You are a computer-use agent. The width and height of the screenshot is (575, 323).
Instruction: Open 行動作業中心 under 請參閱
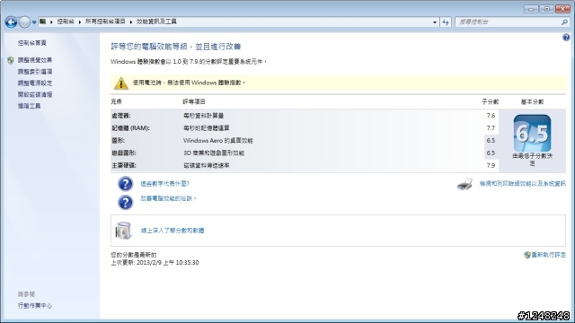(35, 305)
